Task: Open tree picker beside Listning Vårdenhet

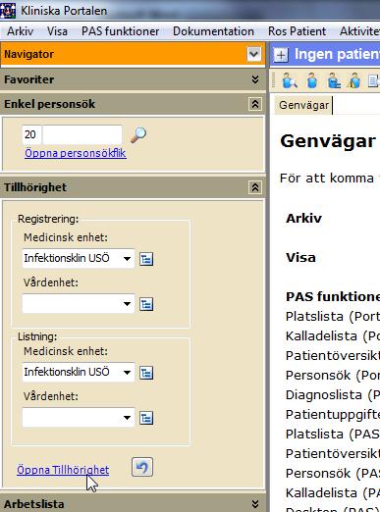Action: click(x=146, y=418)
